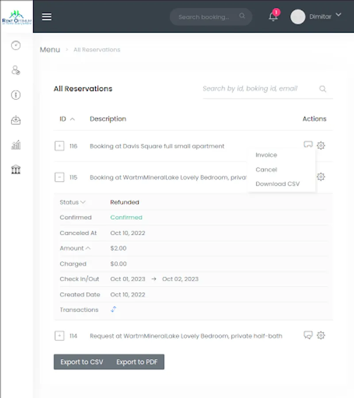Viewport: 354px width, 398px height.
Task: Choose Download CSV from the actions menu
Action: (x=277, y=184)
